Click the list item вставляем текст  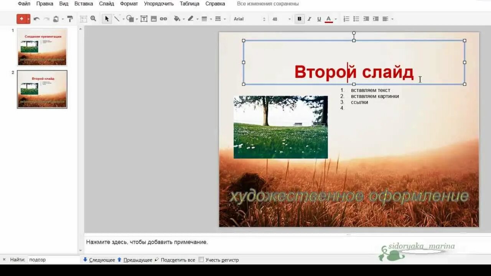371,90
